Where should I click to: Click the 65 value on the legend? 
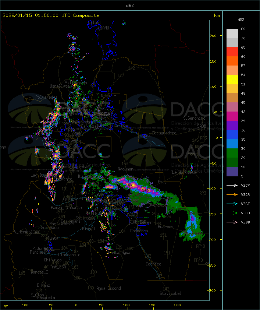243,47
